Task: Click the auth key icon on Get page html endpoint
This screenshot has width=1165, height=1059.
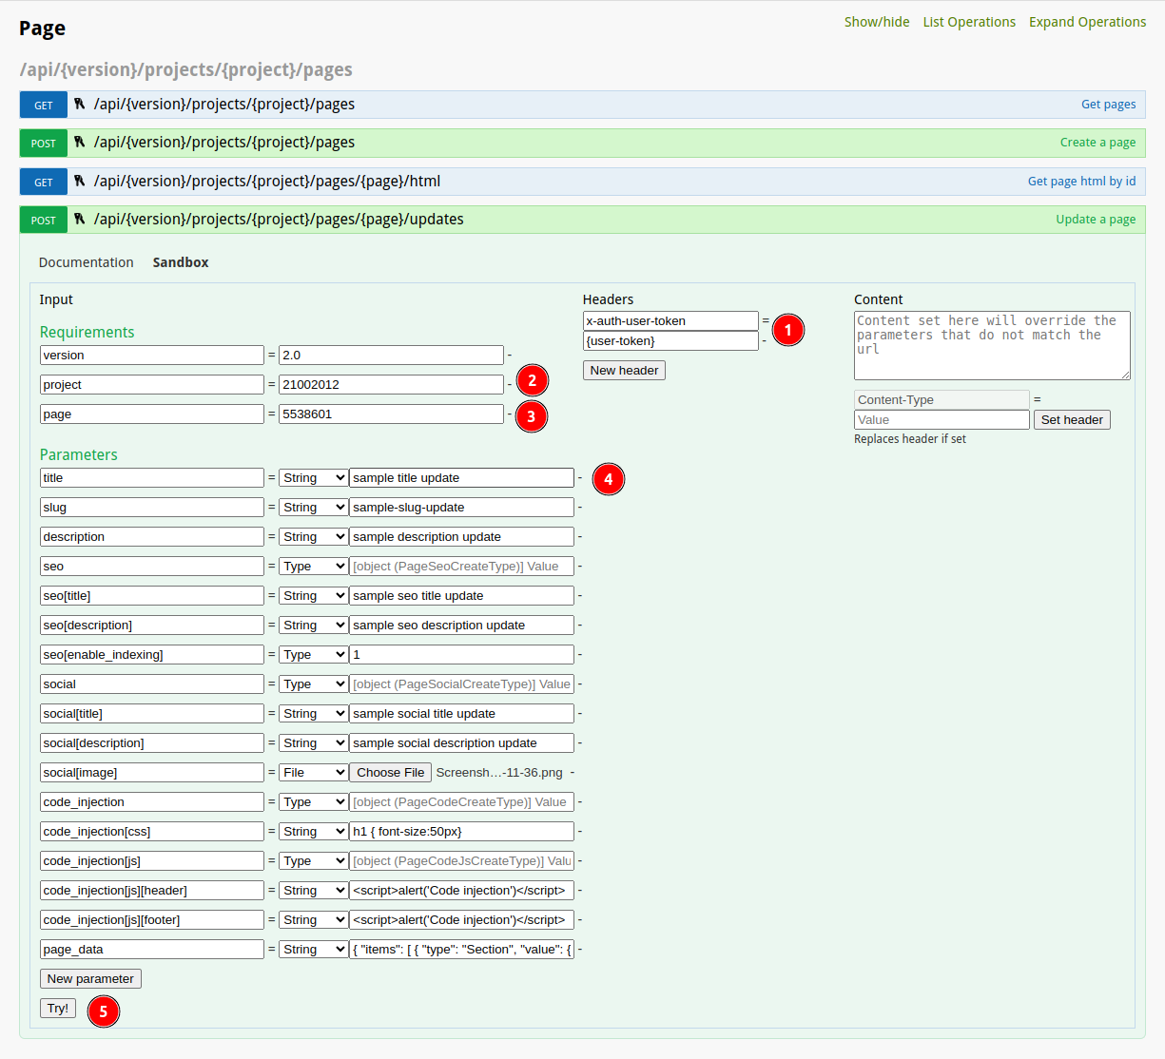Action: point(80,181)
